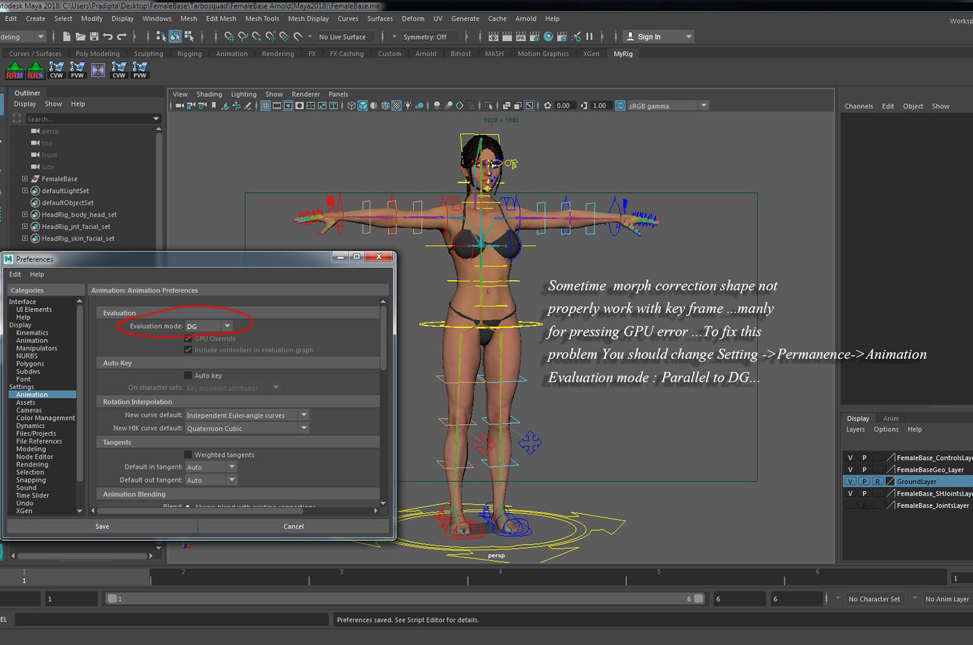Open the New curve default dropdown
This screenshot has width=973, height=645.
(x=247, y=415)
